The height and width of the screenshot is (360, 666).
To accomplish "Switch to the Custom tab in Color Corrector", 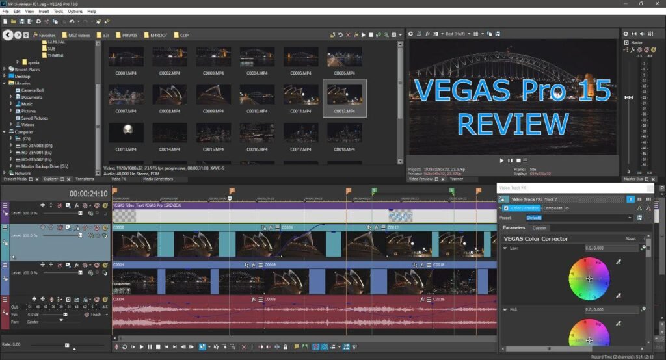I will coord(539,228).
